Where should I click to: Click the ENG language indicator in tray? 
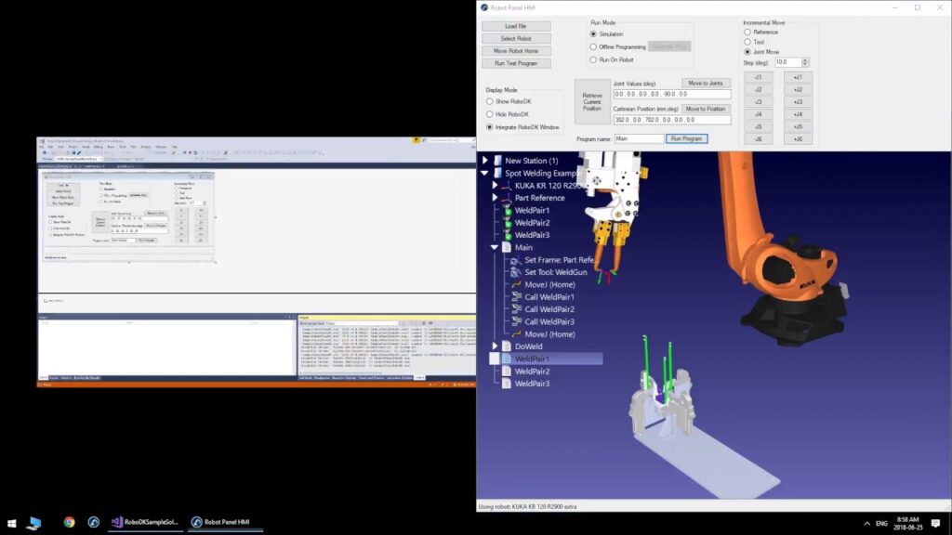[881, 523]
